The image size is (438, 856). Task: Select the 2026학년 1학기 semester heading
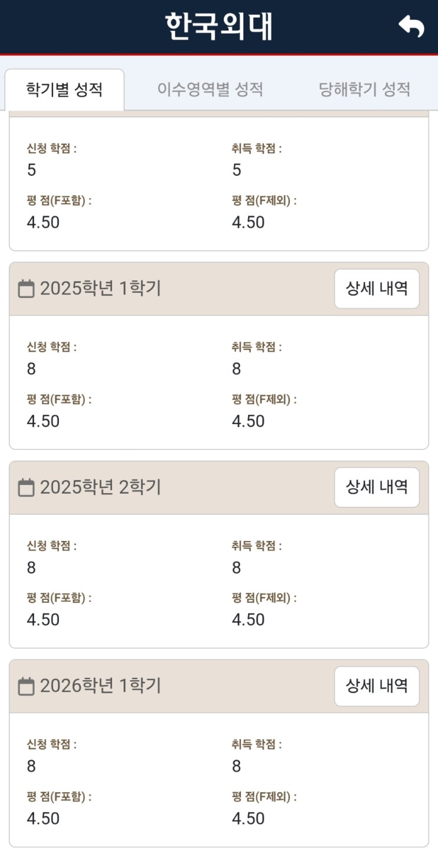[x=100, y=686]
